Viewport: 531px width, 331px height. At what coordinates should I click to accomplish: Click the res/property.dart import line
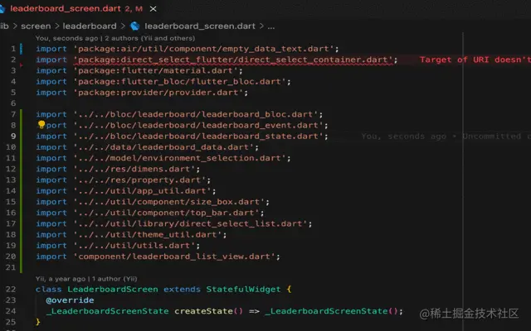tap(124, 180)
